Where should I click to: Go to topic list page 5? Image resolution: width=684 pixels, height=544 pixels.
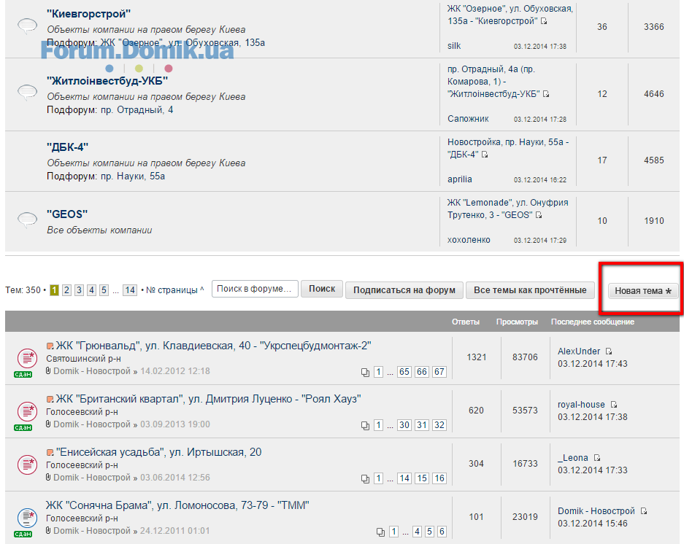[x=104, y=290]
